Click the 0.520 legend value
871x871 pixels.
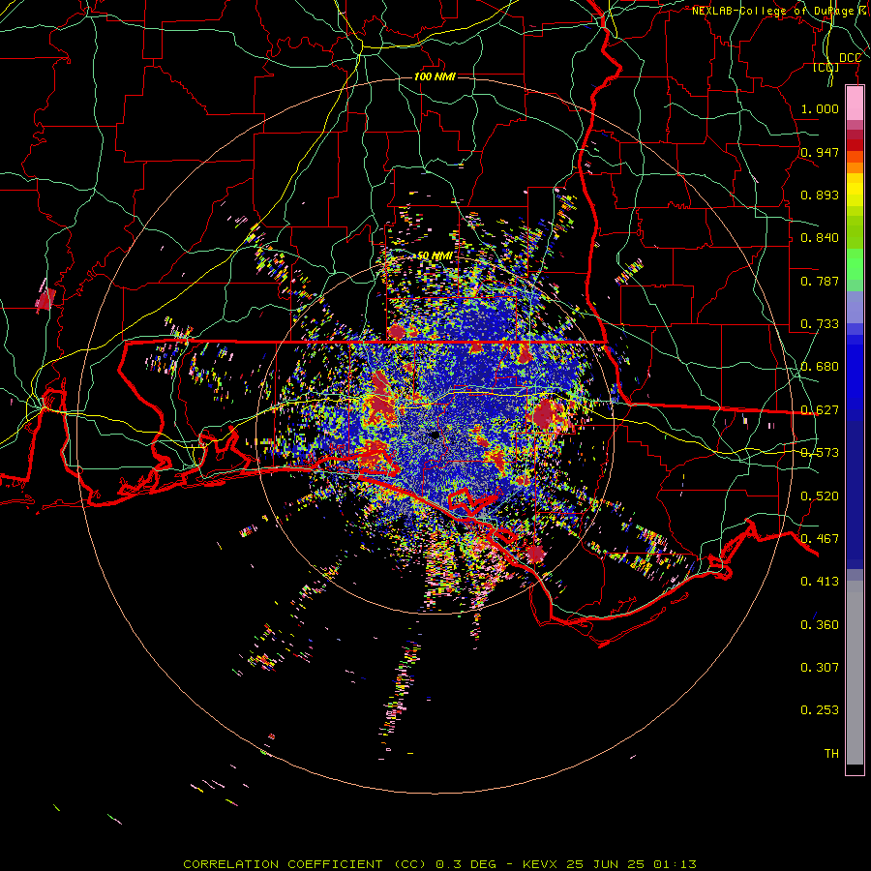click(820, 496)
